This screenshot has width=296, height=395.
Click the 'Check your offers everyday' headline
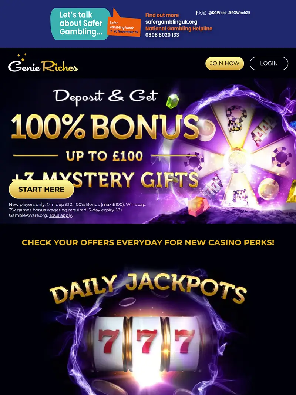[148, 242]
